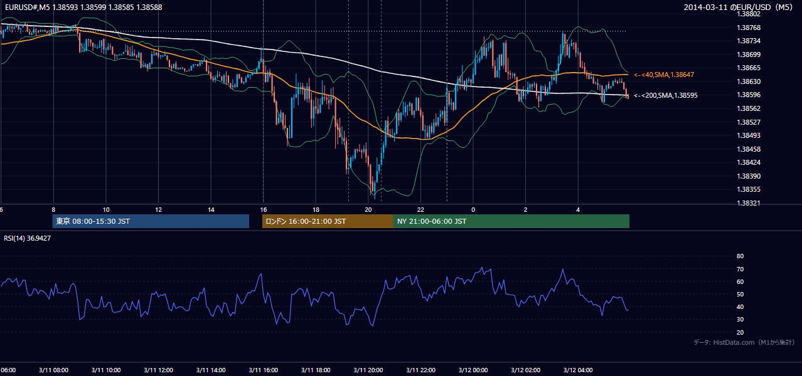Click hour marker 12 below price chart
802x376 pixels.
158,210
